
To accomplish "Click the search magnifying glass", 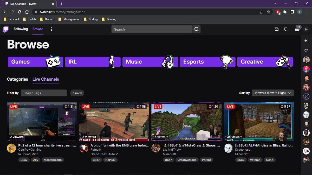I will point(196,29).
